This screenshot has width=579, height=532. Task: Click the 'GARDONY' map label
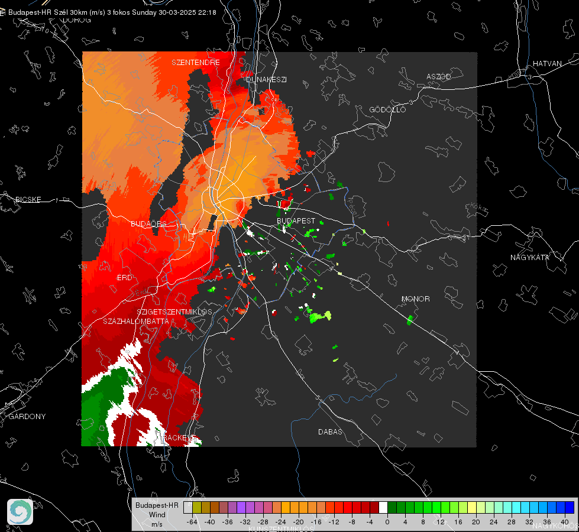pos(27,417)
